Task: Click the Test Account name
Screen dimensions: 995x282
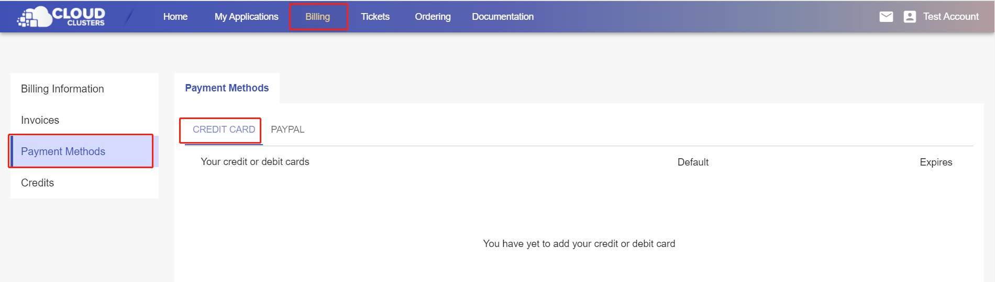Action: pos(950,17)
